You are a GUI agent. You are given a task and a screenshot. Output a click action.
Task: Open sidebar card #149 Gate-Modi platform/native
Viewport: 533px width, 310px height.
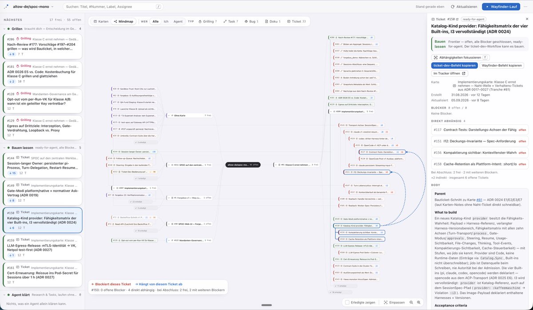(42, 192)
